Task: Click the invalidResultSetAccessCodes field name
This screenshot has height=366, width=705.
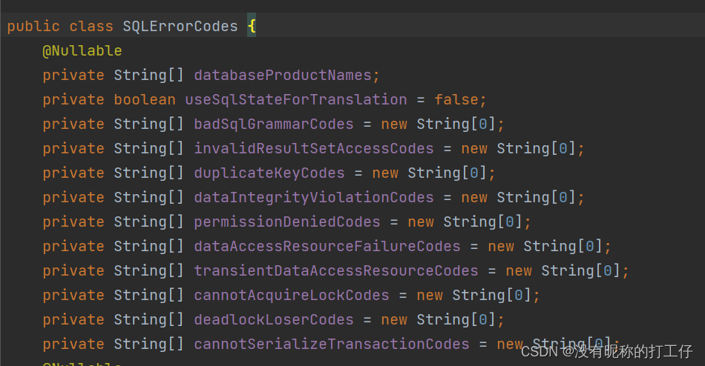Action: [x=313, y=149]
